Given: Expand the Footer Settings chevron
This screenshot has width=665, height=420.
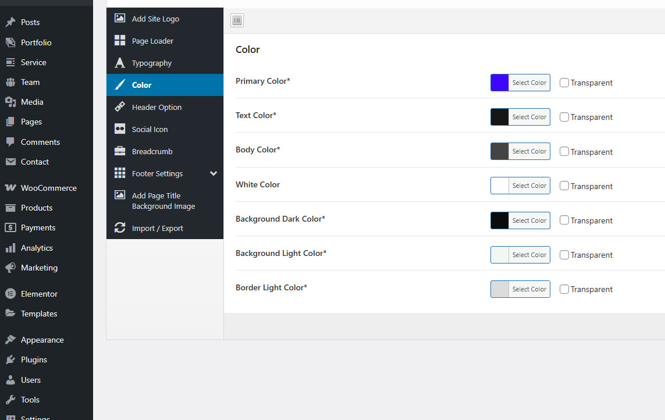Looking at the screenshot, I should tap(214, 173).
